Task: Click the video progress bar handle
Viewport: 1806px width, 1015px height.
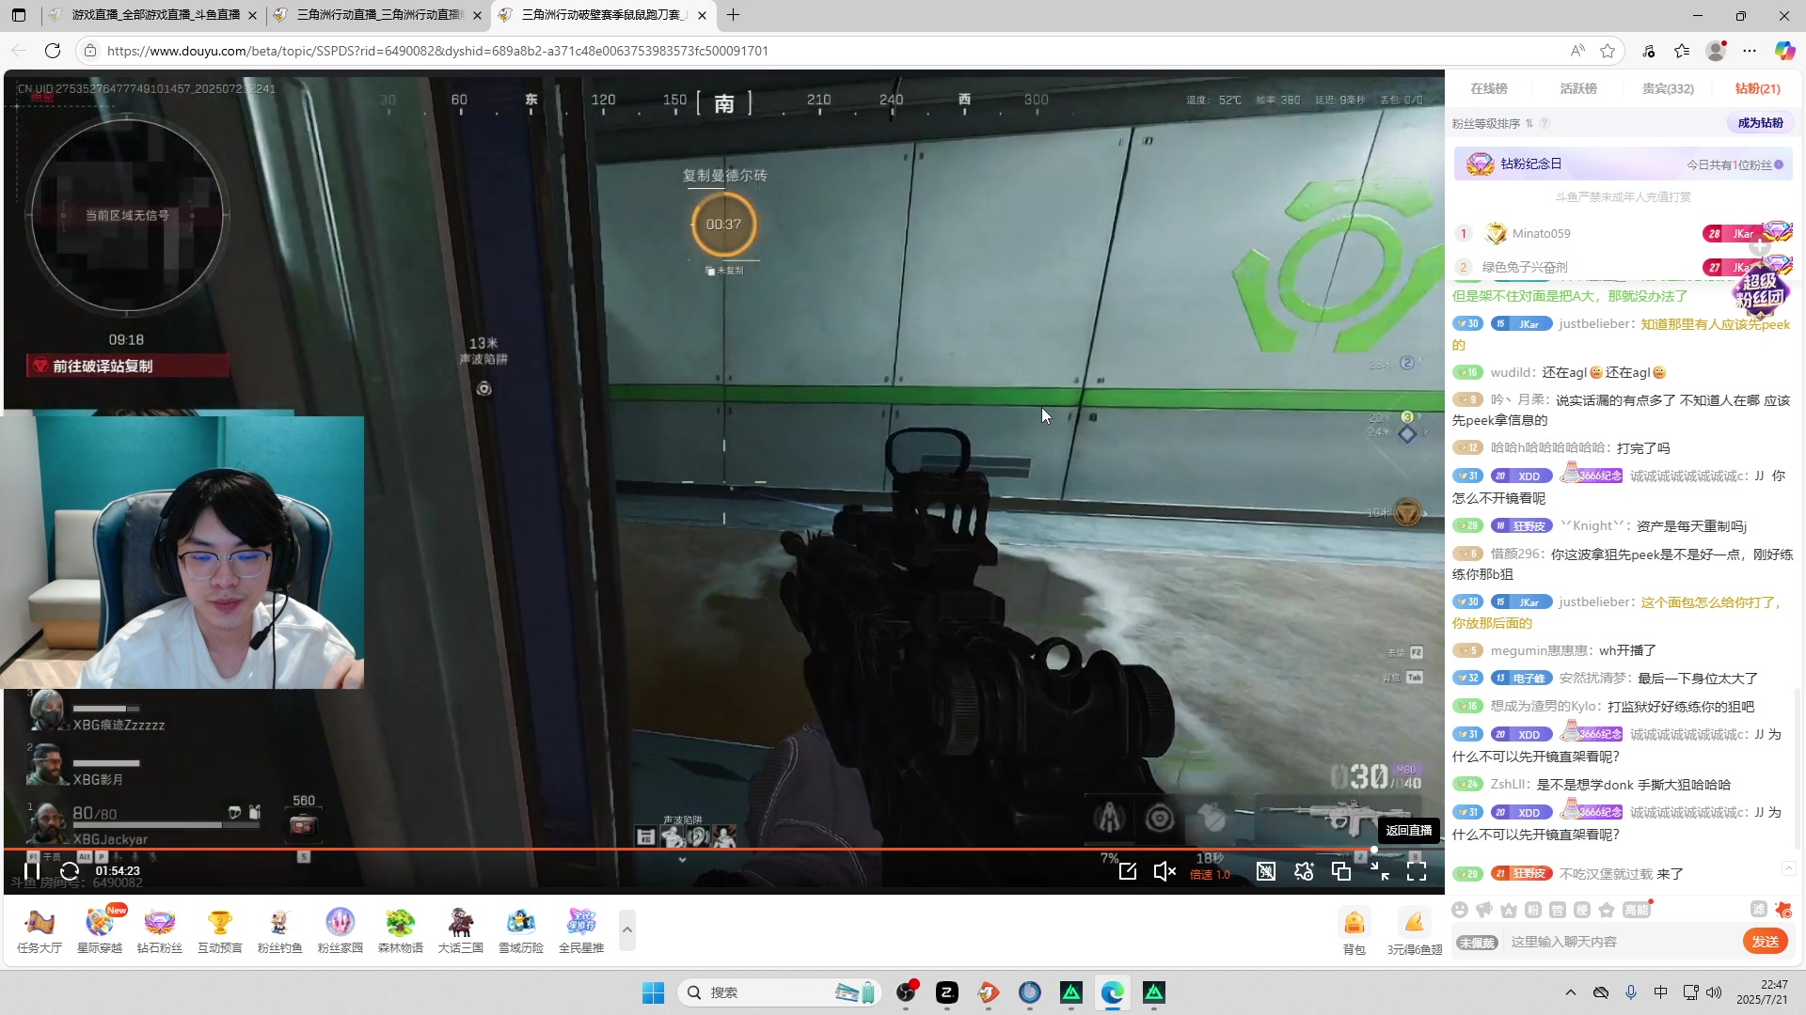Action: [x=1374, y=850]
